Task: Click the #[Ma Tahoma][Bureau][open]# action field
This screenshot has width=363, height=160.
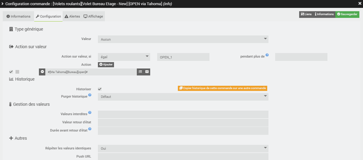Action: click(91, 72)
